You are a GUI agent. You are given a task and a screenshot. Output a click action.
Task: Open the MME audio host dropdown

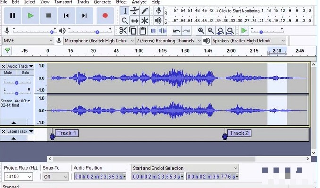pyautogui.click(x=28, y=41)
